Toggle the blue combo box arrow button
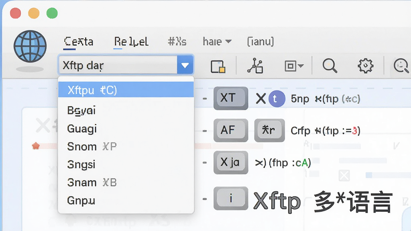Viewport: 411px width, 231px height. 185,65
